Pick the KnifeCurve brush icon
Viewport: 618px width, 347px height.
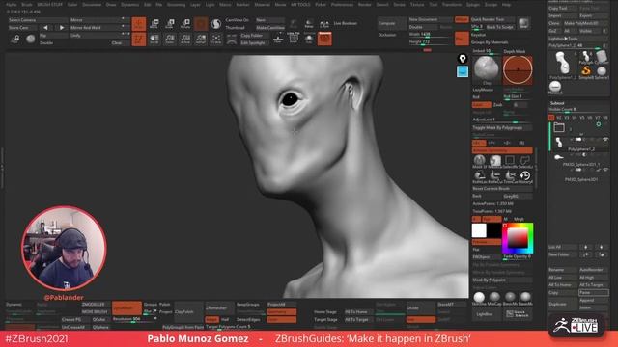[x=494, y=175]
